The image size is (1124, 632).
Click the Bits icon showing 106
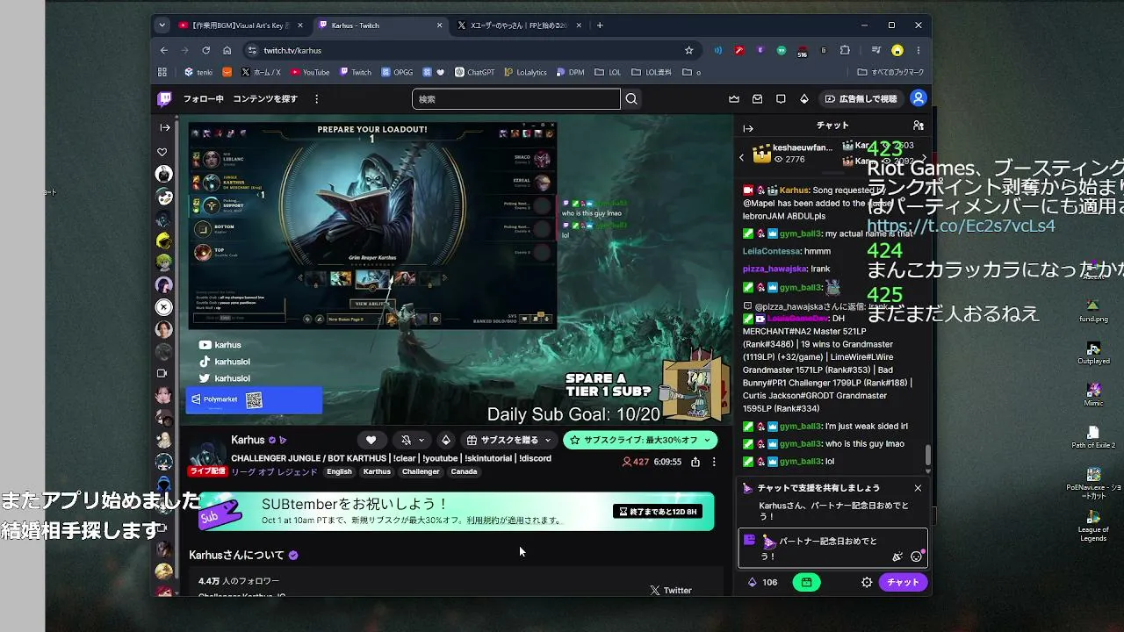(x=761, y=582)
